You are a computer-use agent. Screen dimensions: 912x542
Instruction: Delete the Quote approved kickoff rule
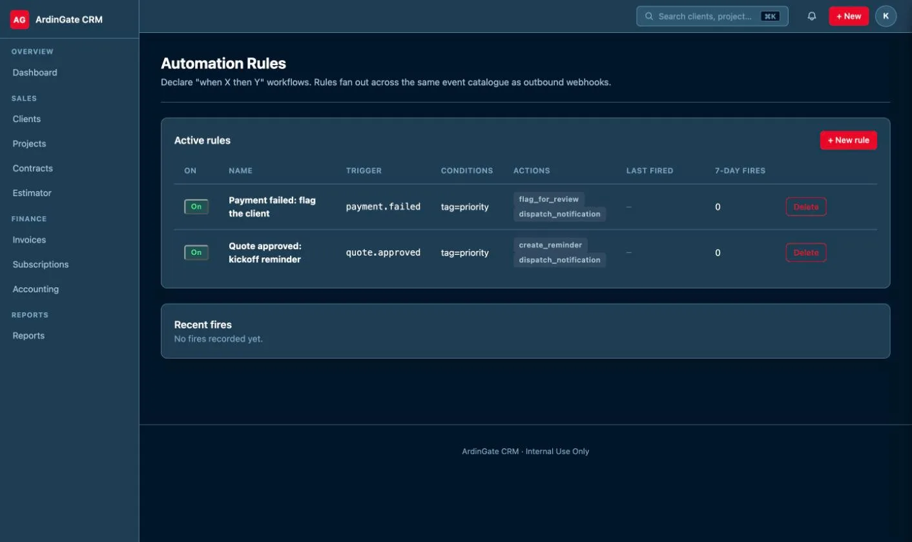805,253
